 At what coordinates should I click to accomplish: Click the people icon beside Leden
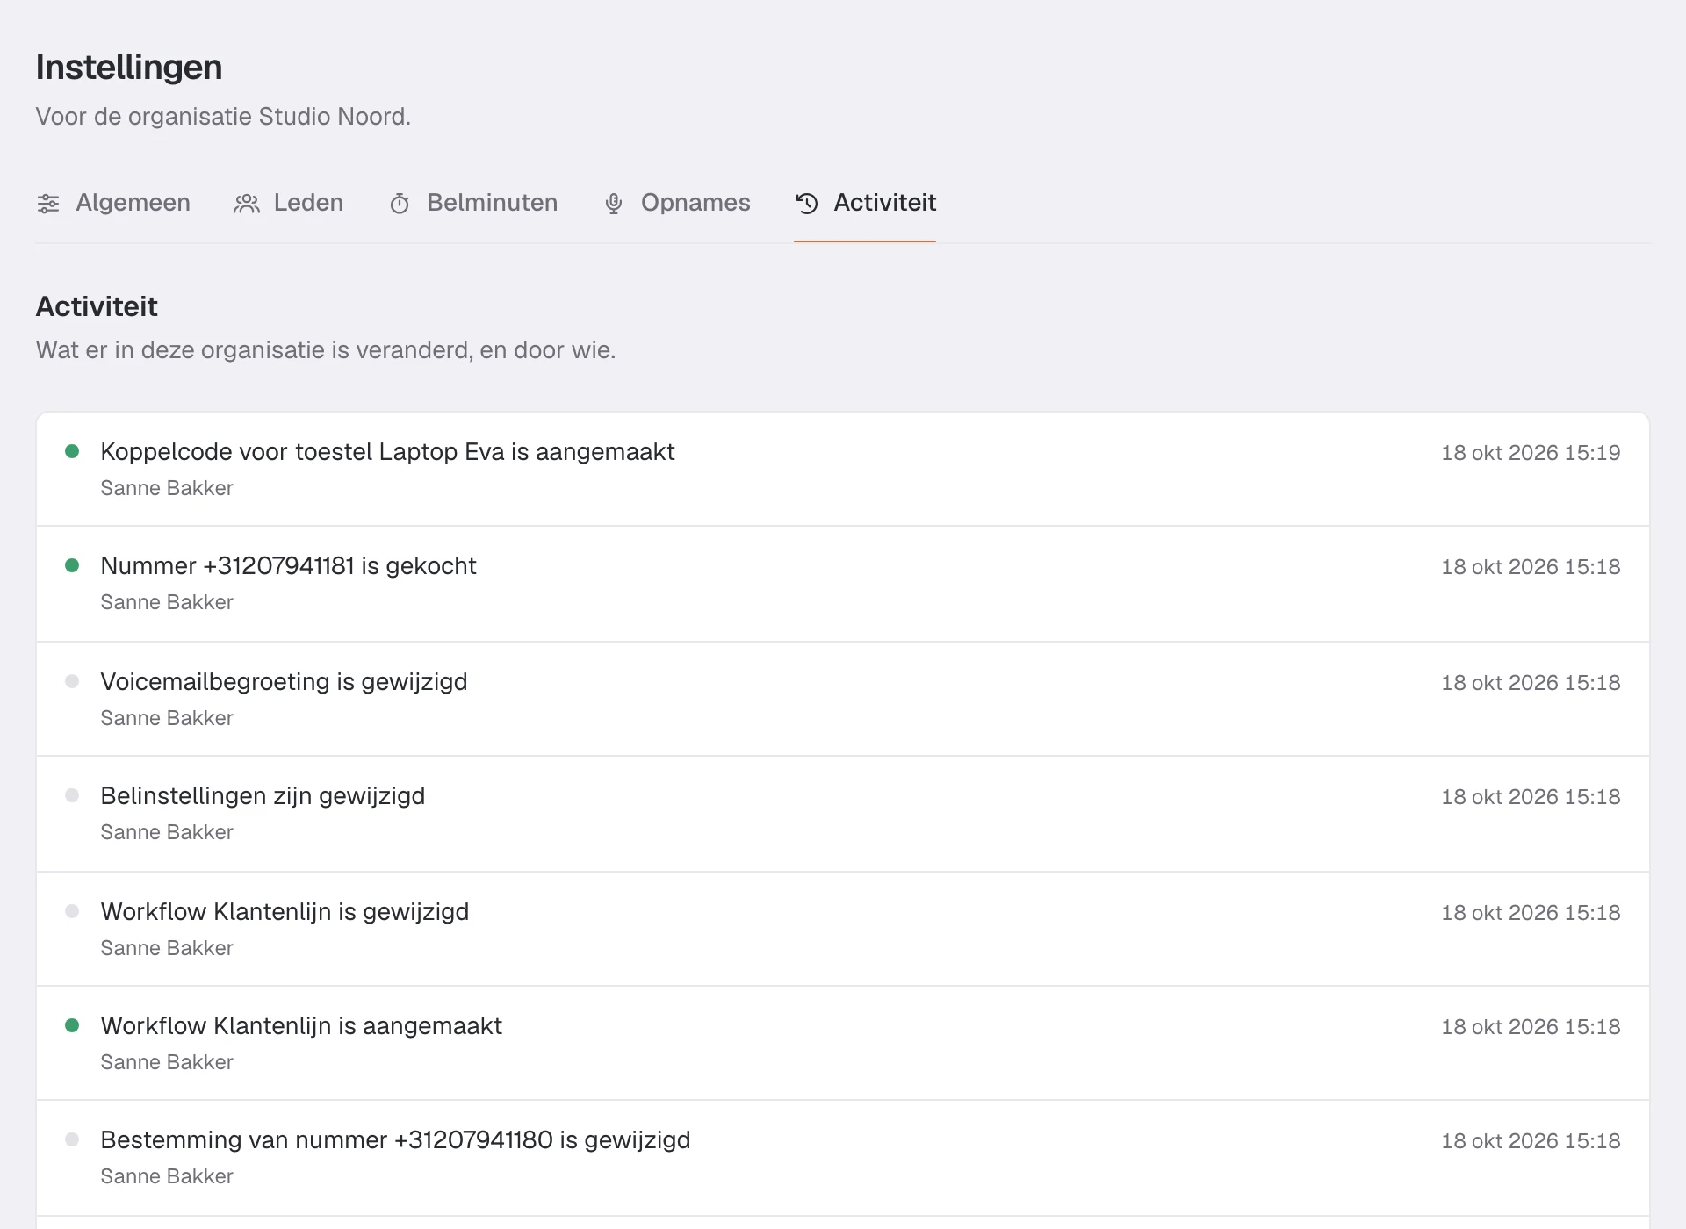tap(247, 204)
